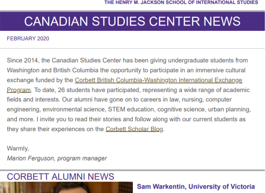Click the Marion Ferguson, program manager signature
This screenshot has height=193, width=266.
click(57, 158)
